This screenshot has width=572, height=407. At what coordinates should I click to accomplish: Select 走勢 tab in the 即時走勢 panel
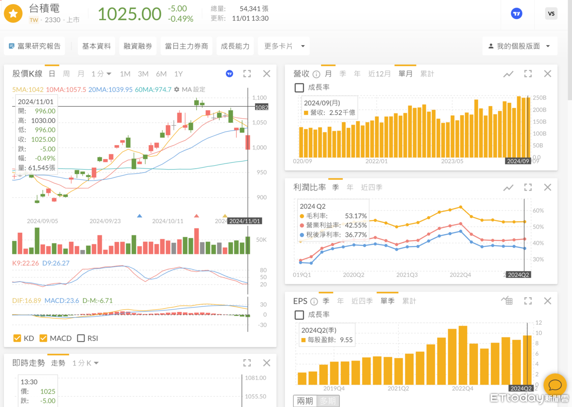(x=58, y=363)
